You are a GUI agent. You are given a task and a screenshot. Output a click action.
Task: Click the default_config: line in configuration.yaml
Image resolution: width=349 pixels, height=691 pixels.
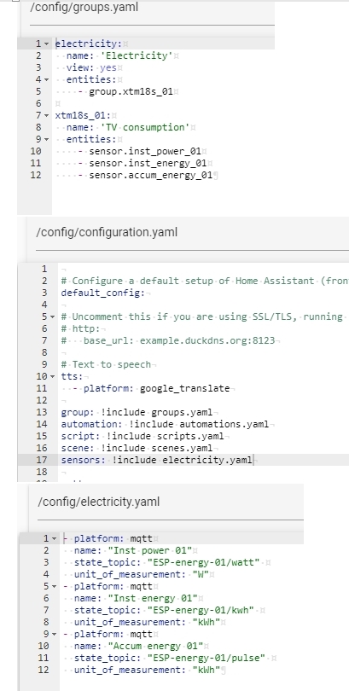click(102, 293)
